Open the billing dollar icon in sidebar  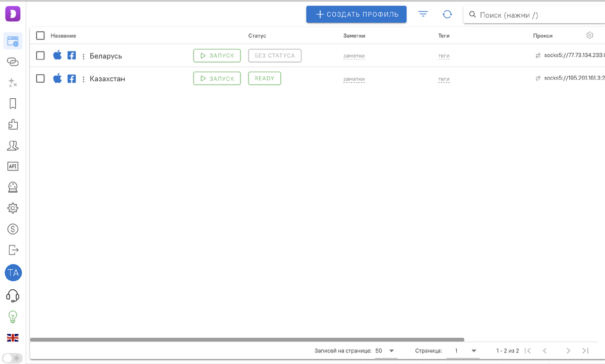click(x=13, y=229)
